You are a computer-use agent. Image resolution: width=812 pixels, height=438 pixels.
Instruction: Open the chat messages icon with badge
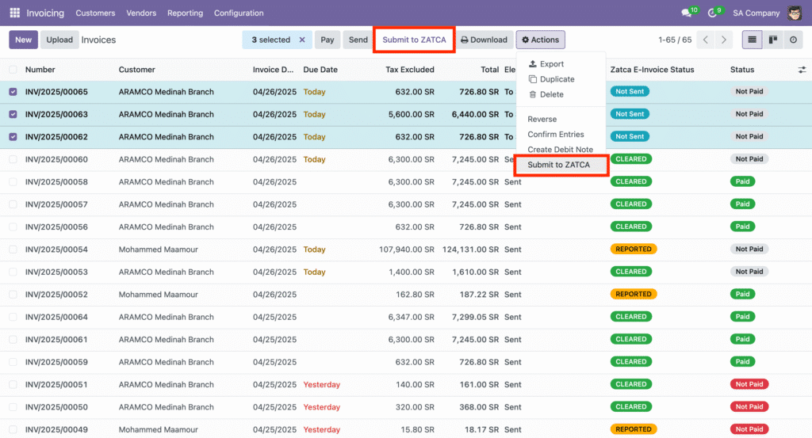coord(687,13)
